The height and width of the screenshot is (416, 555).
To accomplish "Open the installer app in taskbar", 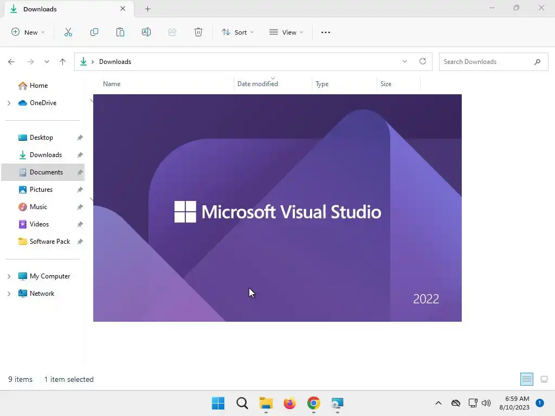I will point(337,403).
